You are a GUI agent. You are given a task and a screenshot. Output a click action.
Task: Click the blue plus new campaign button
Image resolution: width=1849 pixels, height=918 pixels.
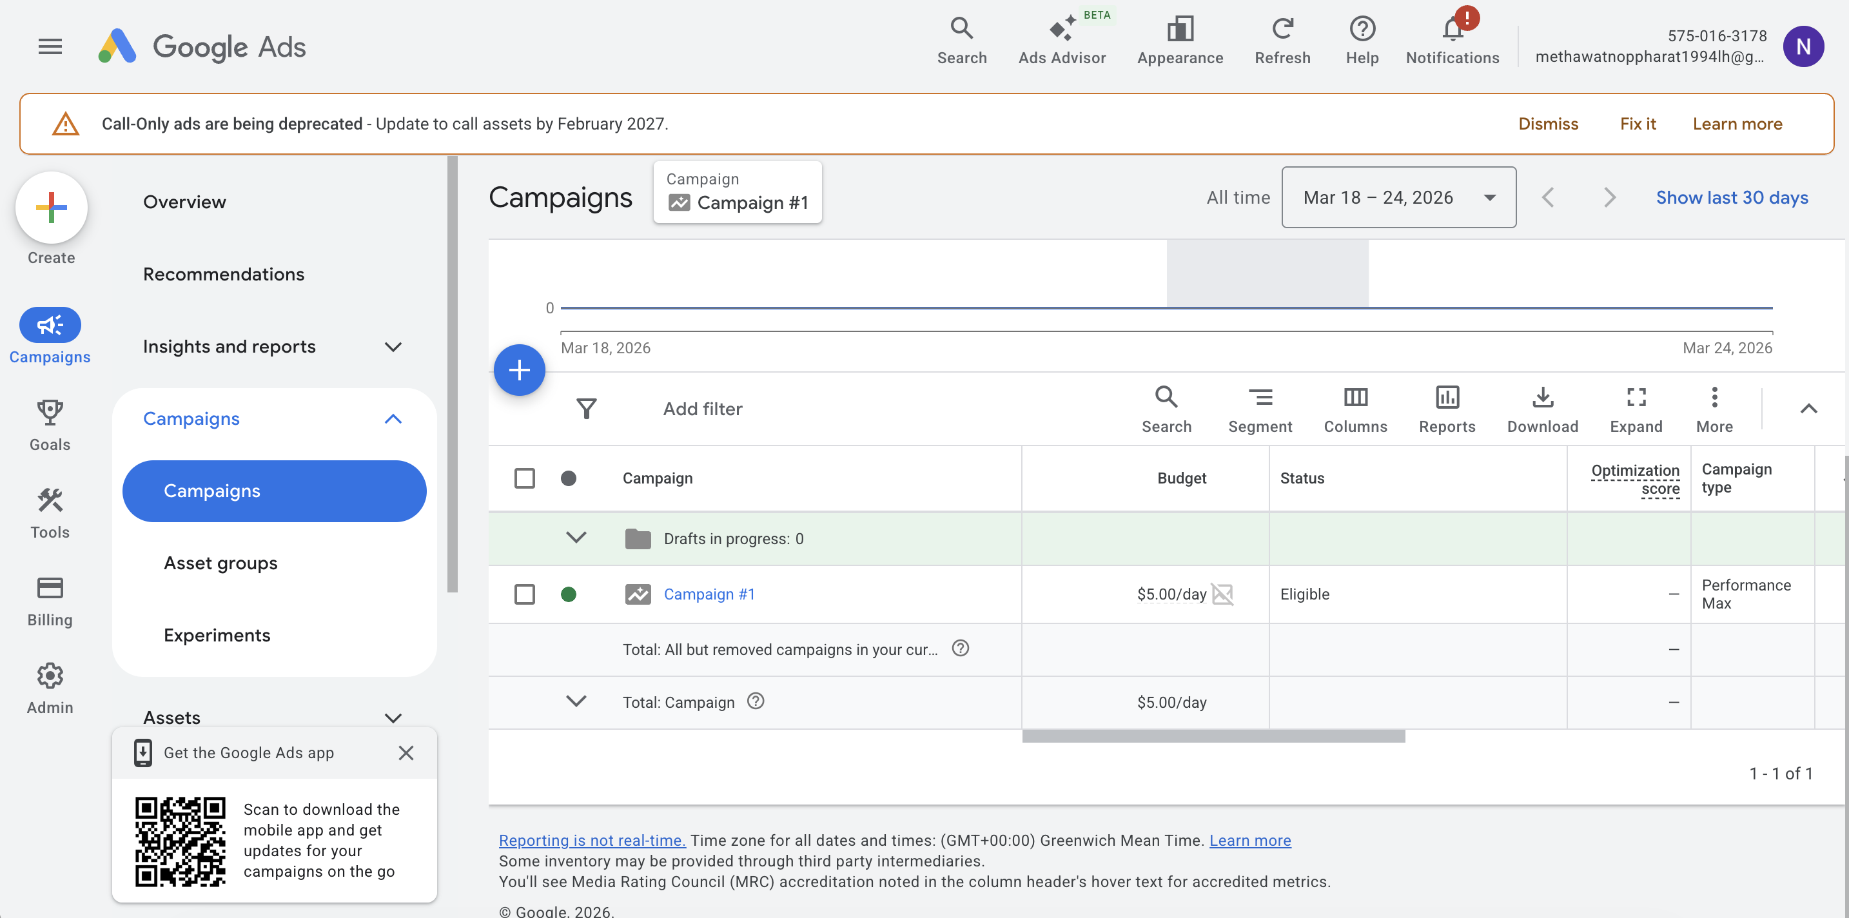click(x=519, y=370)
